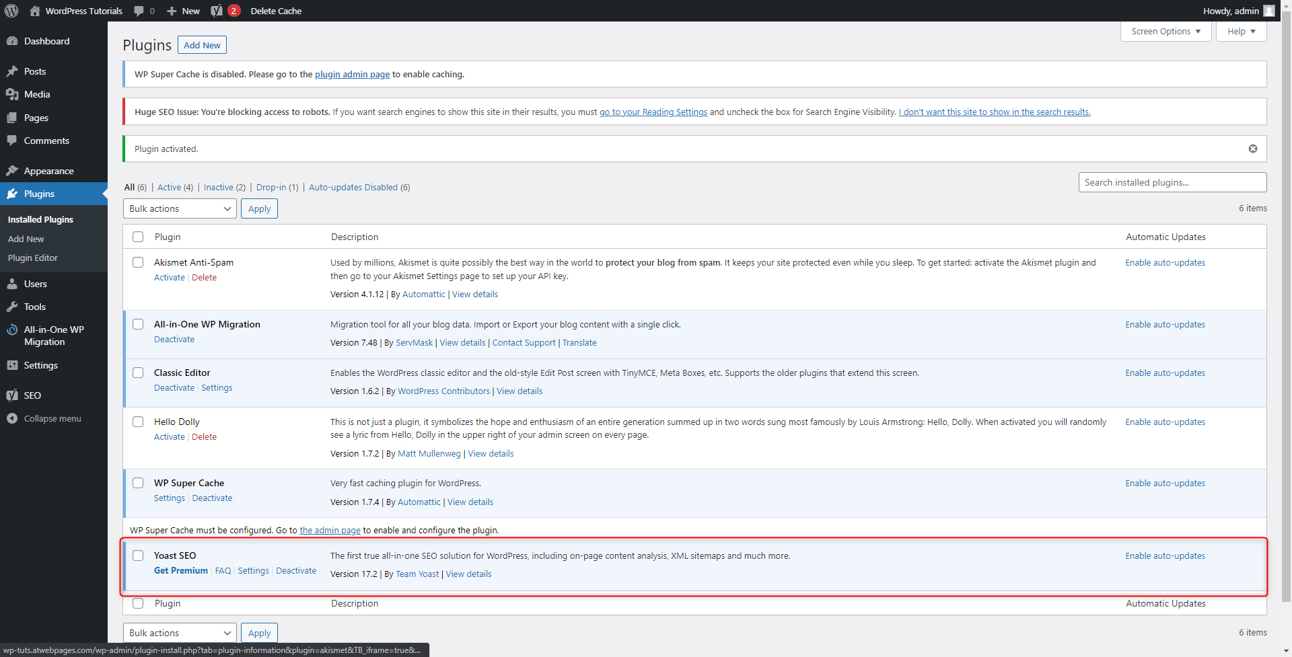Open Add New plugin submenu item

click(26, 239)
